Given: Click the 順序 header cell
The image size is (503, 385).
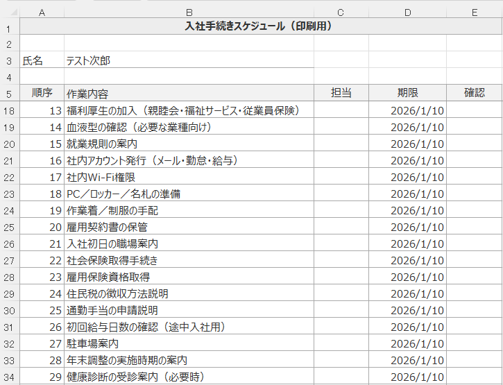Looking at the screenshot, I should 42,93.
